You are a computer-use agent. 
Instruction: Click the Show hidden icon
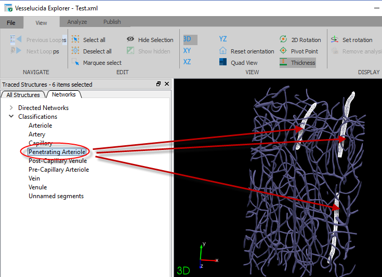tap(130, 51)
